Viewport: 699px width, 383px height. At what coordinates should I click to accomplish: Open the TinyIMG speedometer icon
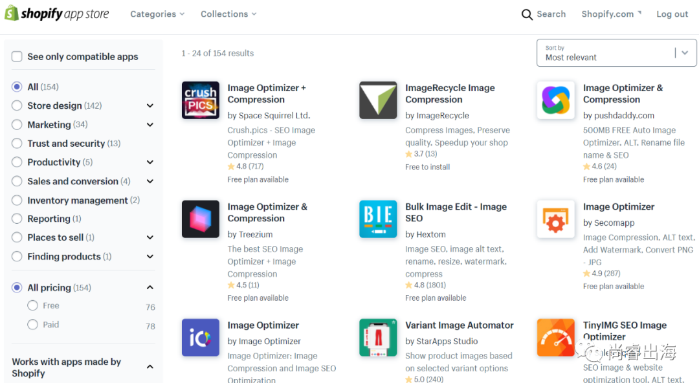(555, 338)
